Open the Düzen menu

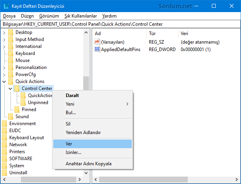[x=27, y=16]
